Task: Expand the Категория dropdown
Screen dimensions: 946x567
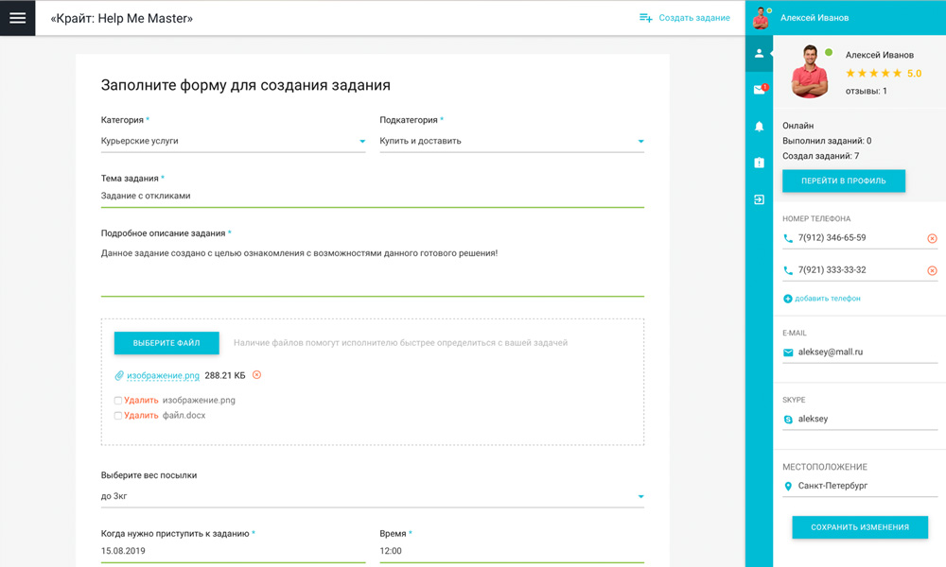Action: click(233, 142)
